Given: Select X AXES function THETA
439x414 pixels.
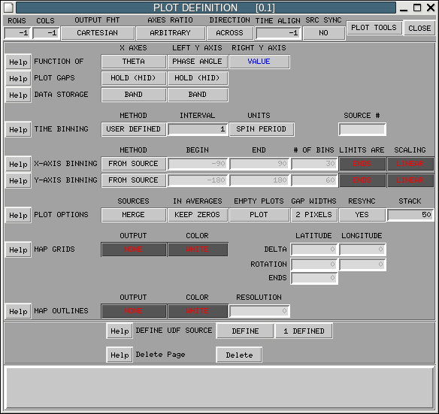Looking at the screenshot, I should point(134,62).
